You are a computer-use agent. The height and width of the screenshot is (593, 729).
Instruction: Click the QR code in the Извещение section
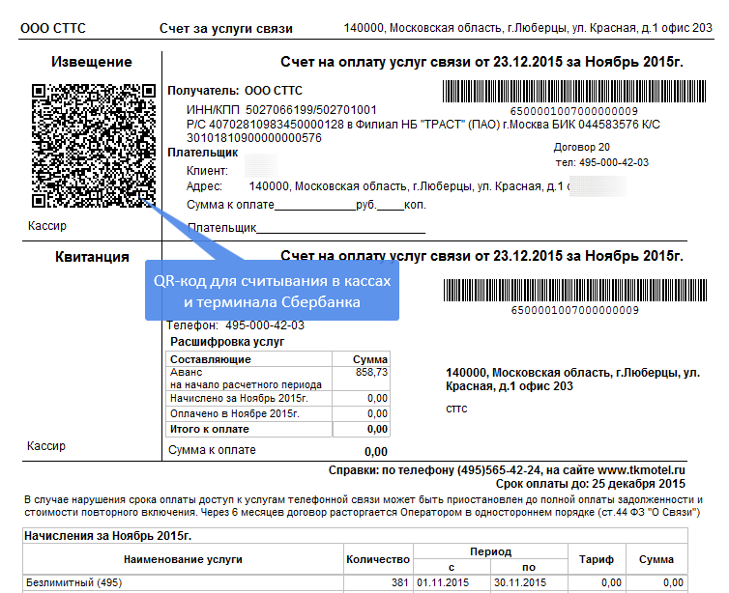(x=94, y=145)
